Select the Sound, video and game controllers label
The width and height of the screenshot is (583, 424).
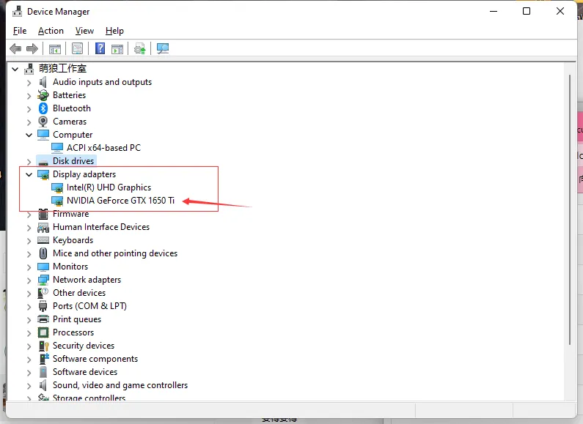pyautogui.click(x=120, y=385)
